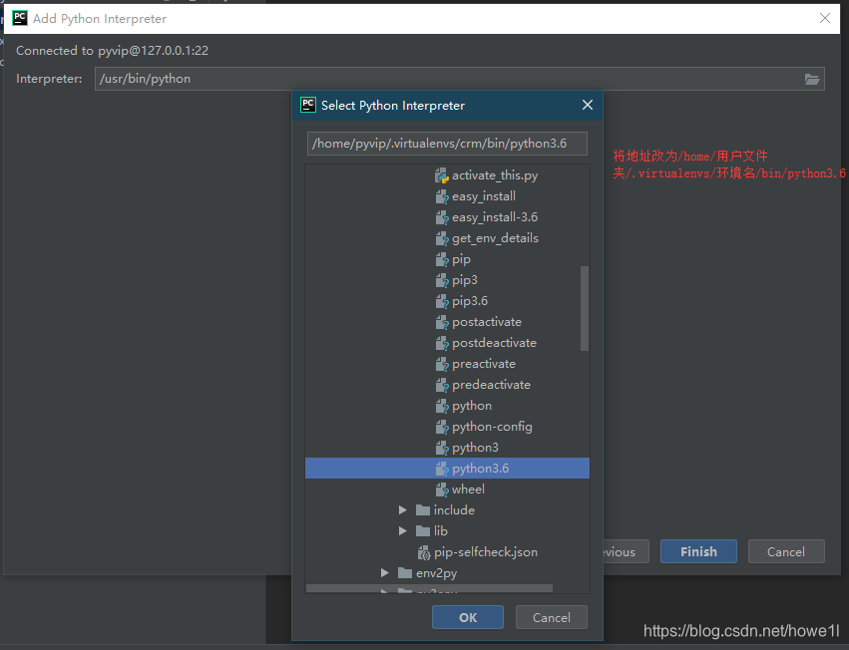This screenshot has height=650, width=849.
Task: Close the Select Python Interpreter dialog
Action: [588, 105]
